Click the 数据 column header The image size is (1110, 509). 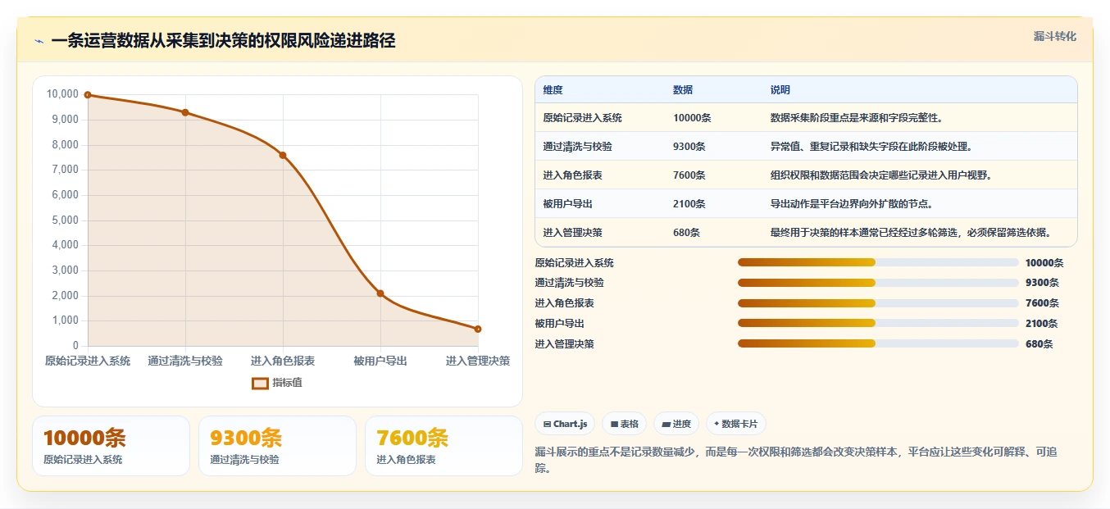pos(683,90)
